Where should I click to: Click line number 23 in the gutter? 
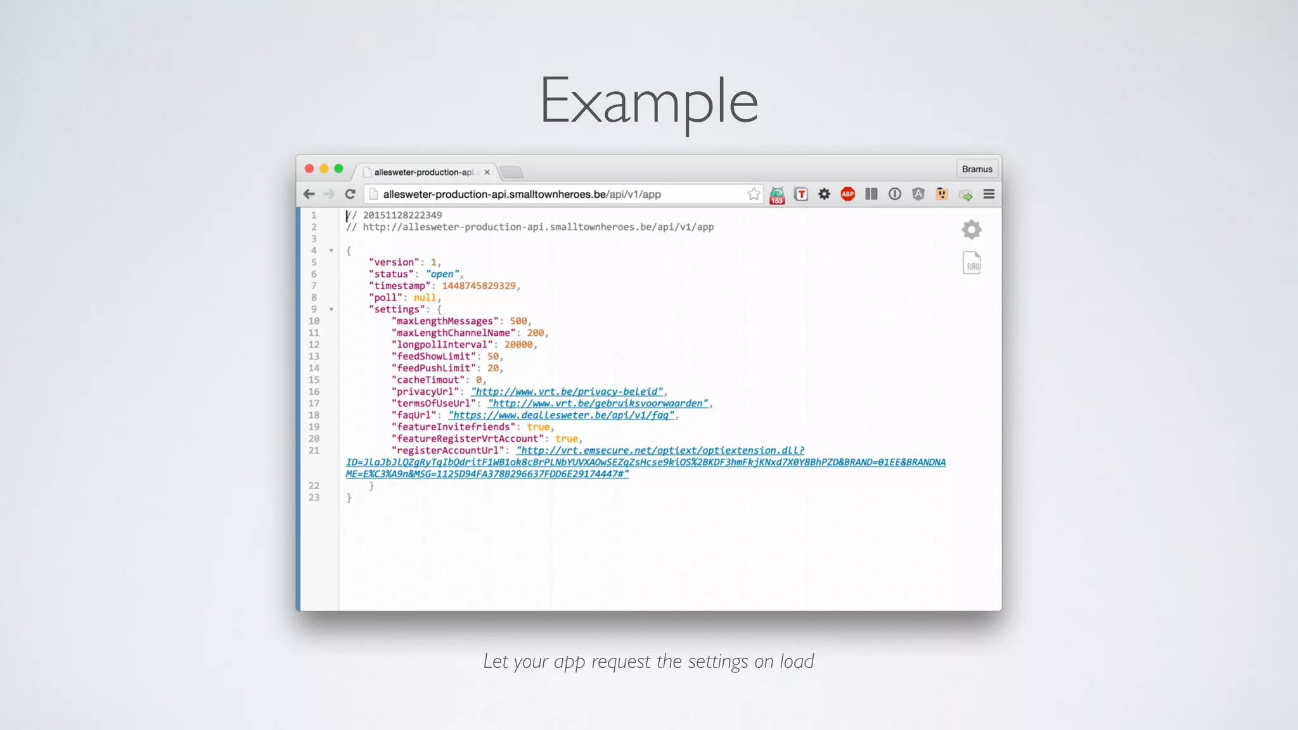click(314, 498)
